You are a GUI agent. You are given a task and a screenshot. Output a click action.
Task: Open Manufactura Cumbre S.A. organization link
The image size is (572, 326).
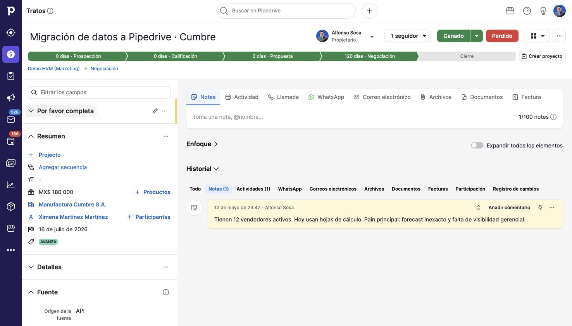[x=72, y=205]
